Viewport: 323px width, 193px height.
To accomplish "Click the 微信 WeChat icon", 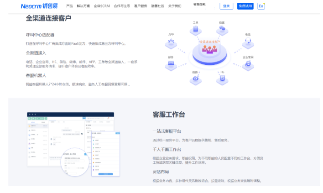I will [222, 29].
